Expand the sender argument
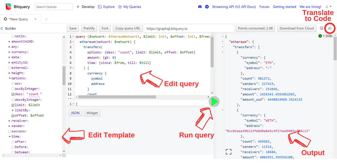The height and width of the screenshot is (164, 337). (9, 126)
